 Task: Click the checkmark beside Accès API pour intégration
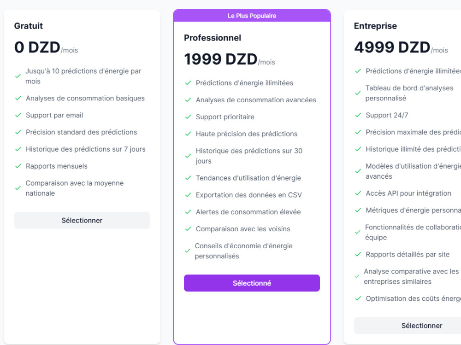click(358, 193)
